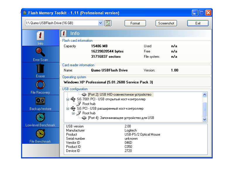Click the Exit button
Screen dimensions: 234x175
[x=198, y=23]
